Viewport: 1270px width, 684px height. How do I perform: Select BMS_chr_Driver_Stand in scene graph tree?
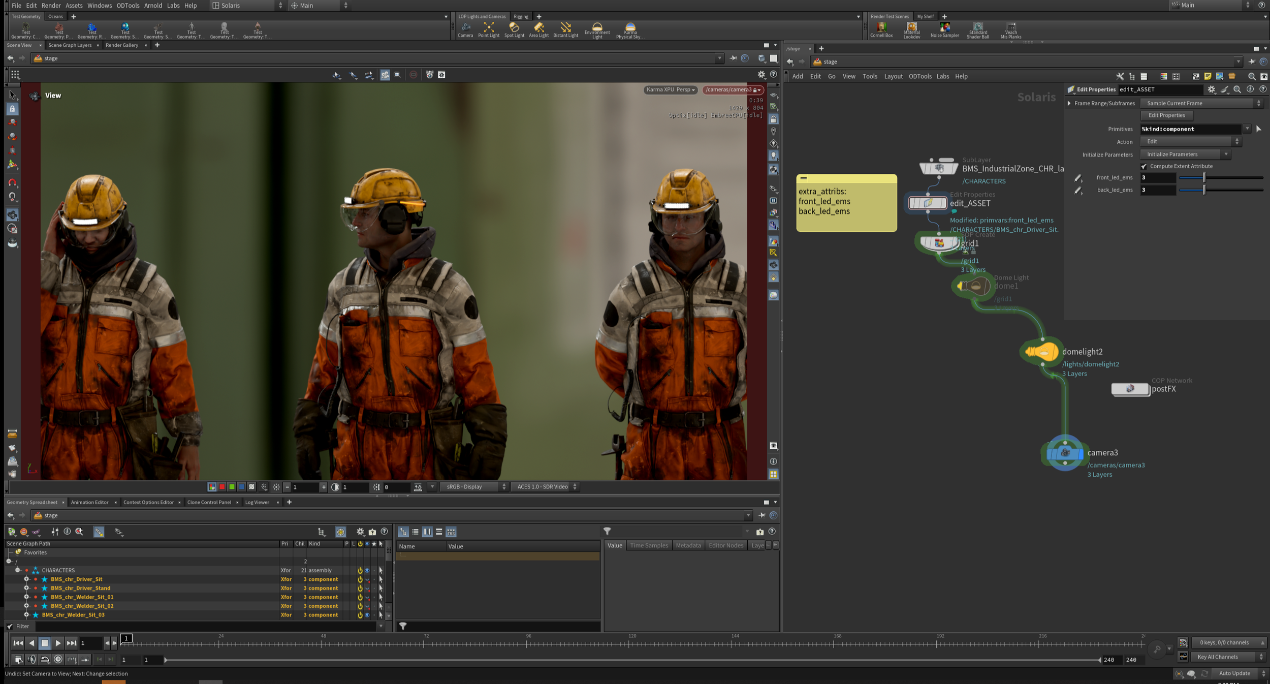pyautogui.click(x=80, y=588)
